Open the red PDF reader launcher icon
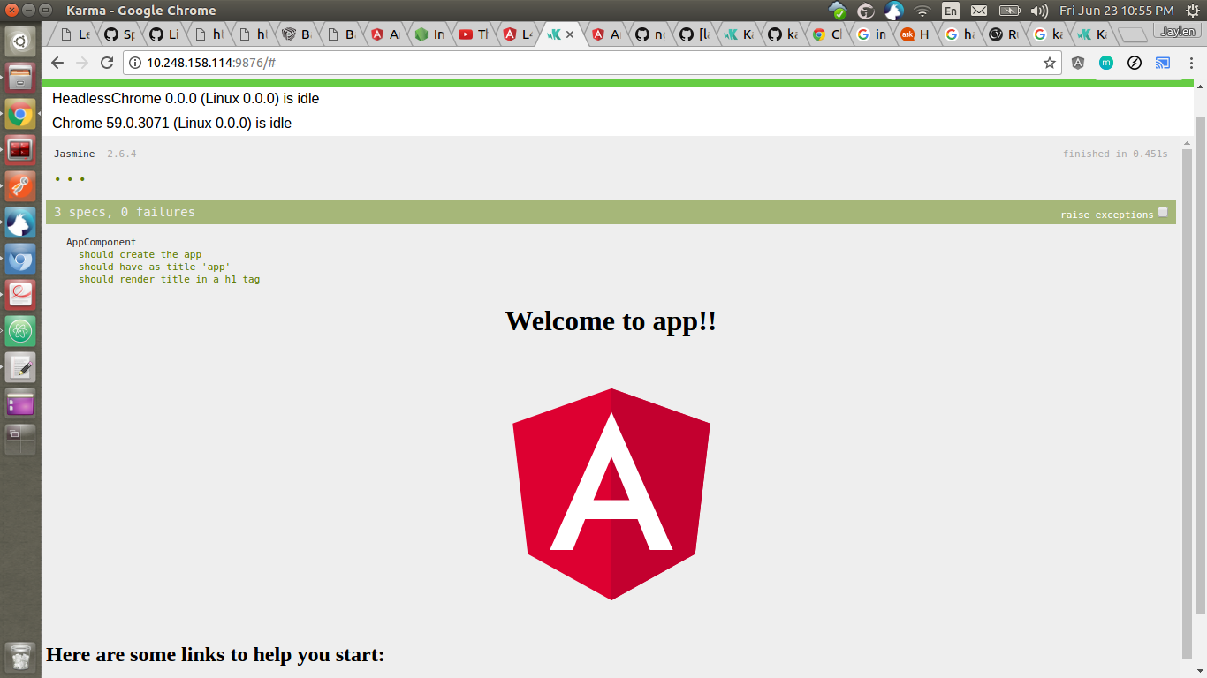1207x678 pixels. point(20,296)
